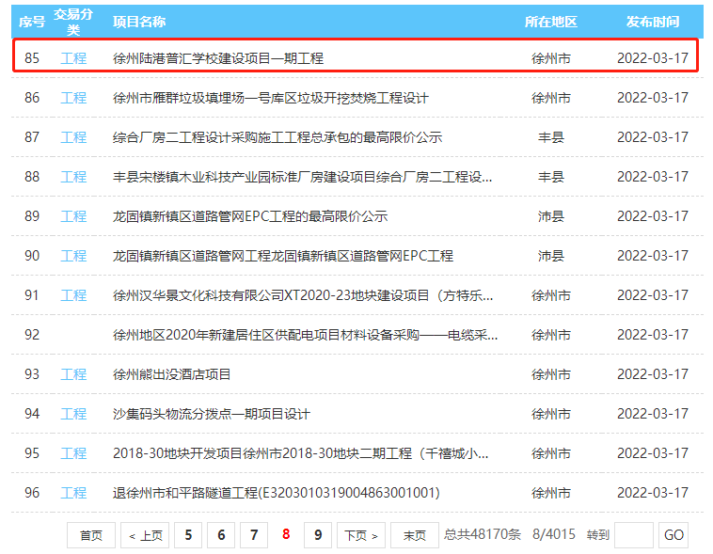Image resolution: width=713 pixels, height=554 pixels.
Task: Go to next page with 下页 button
Action: (361, 535)
